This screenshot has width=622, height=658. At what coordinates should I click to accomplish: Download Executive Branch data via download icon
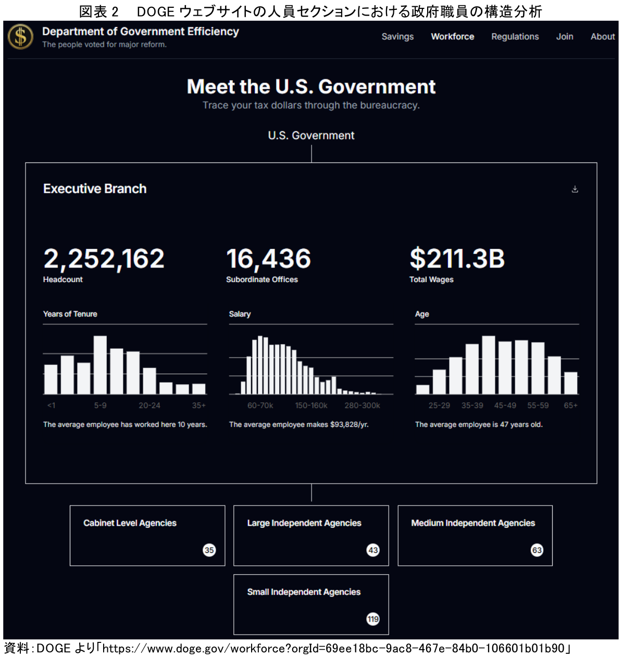575,189
